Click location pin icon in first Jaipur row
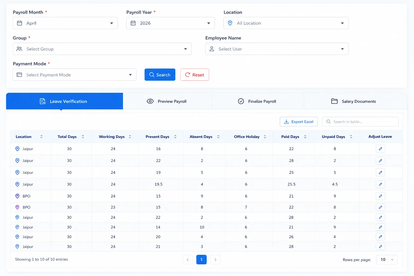Image resolution: width=414 pixels, height=276 pixels. [17, 149]
